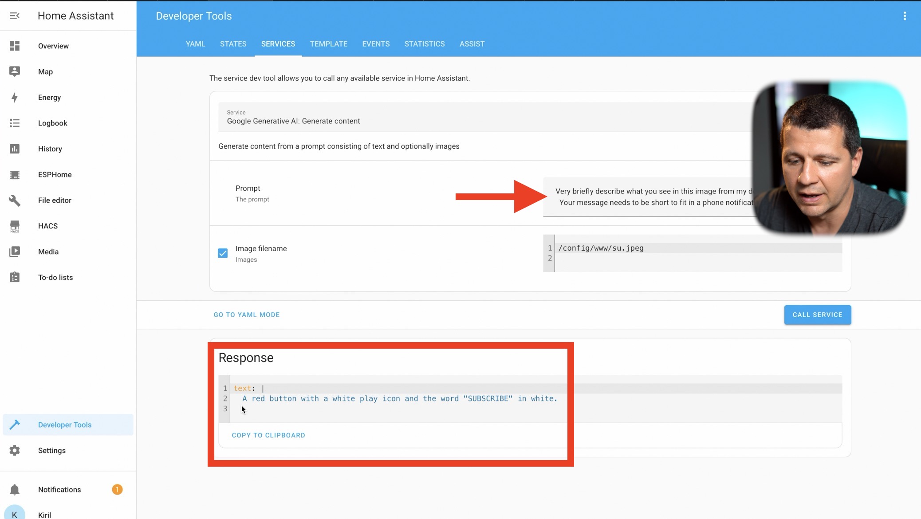Expand the TEMPLATE tab menu
The width and height of the screenshot is (921, 519).
click(328, 43)
